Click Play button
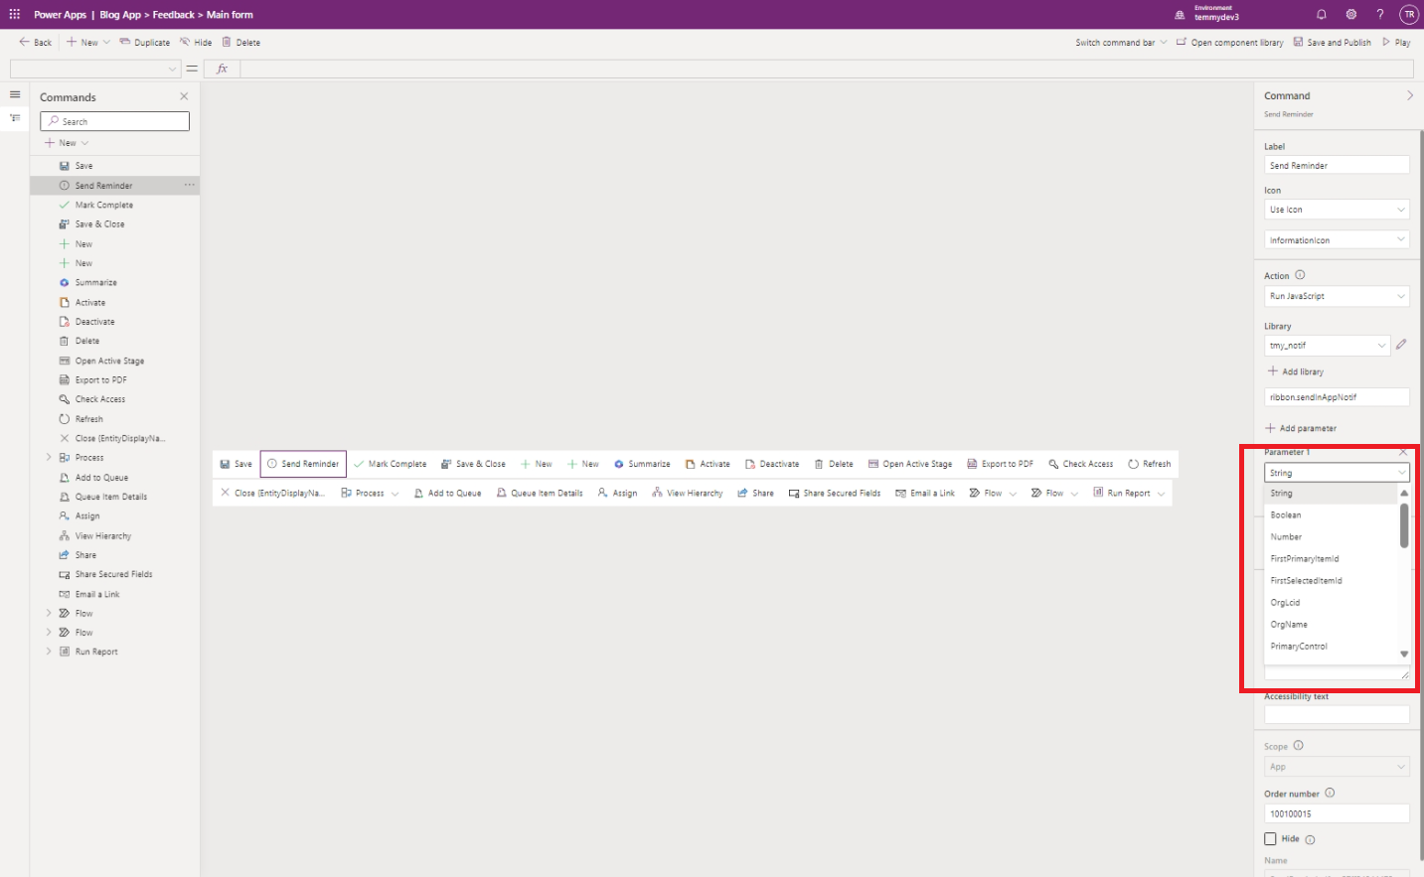Image resolution: width=1424 pixels, height=877 pixels. 1396,43
